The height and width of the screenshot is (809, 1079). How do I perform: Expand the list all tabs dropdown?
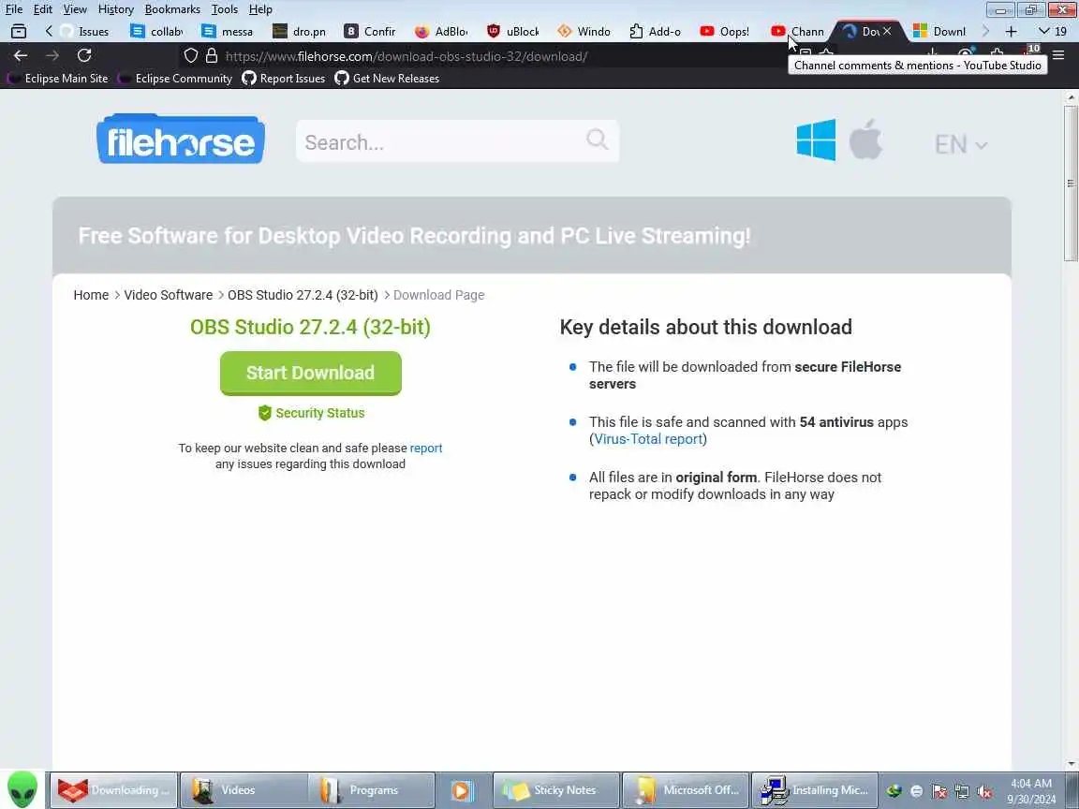1052,32
